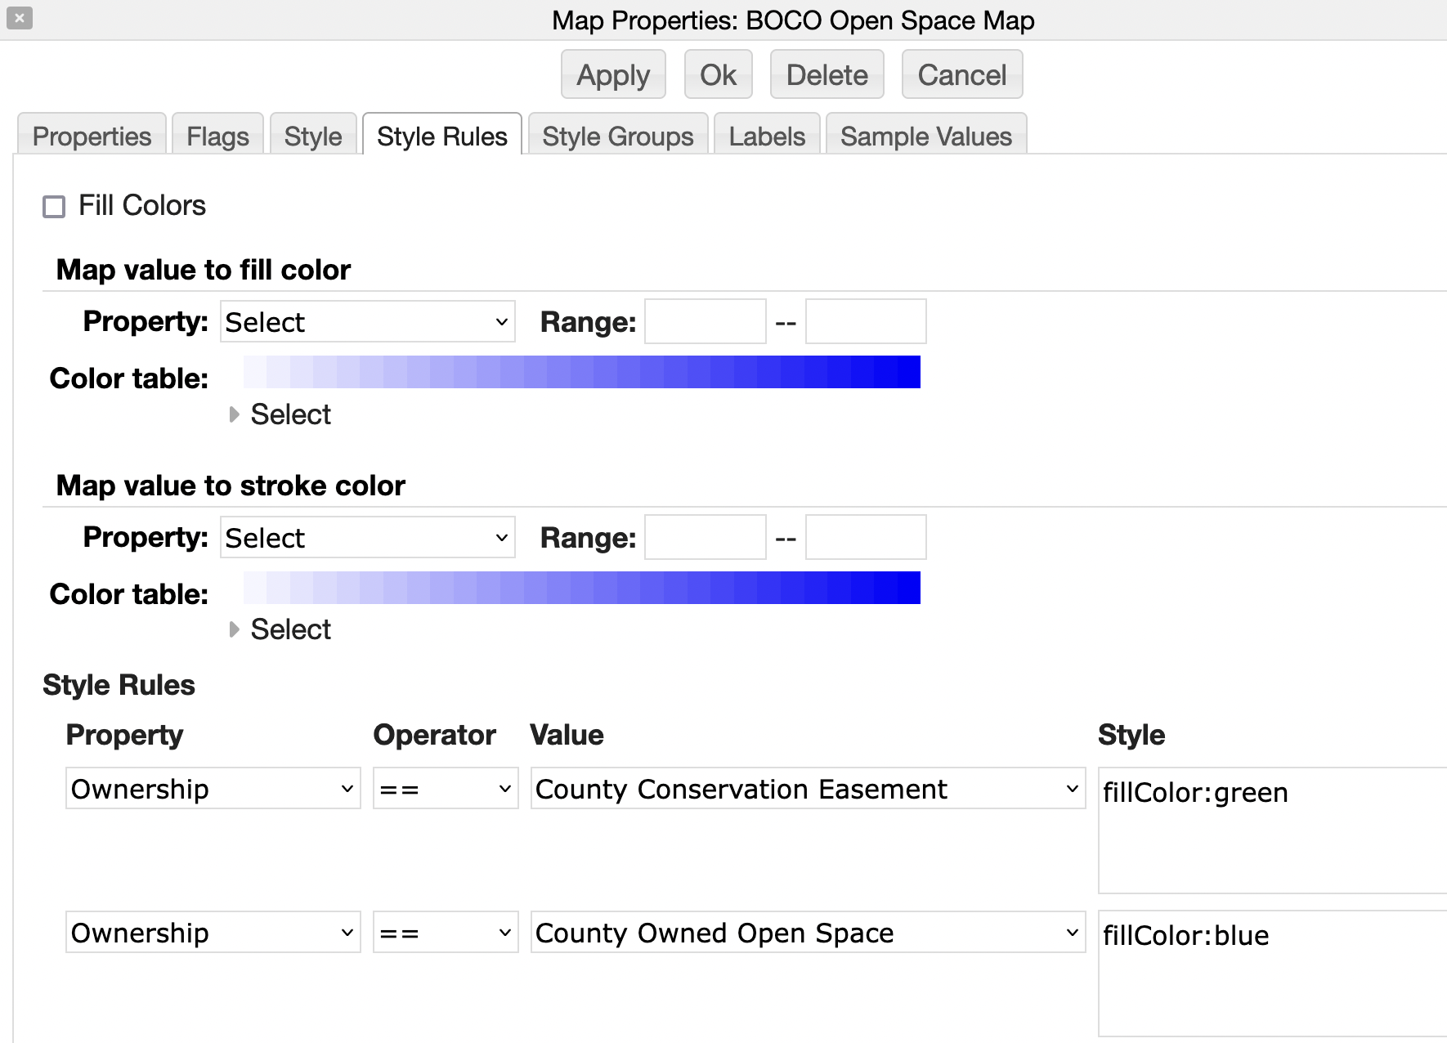Open the Labels tab
This screenshot has height=1043, width=1447.
[x=766, y=136]
